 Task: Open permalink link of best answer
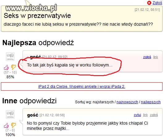coord(155,57)
